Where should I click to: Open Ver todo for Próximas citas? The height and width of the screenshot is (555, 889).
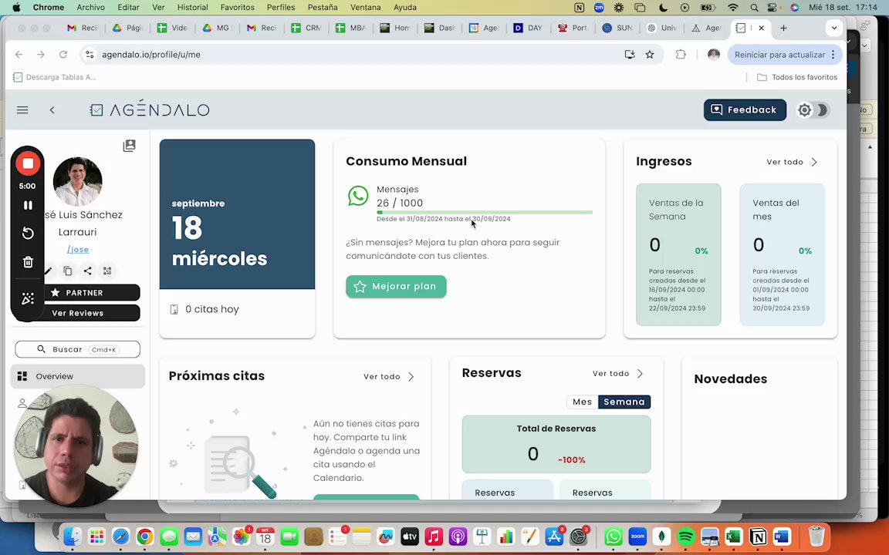[388, 377]
